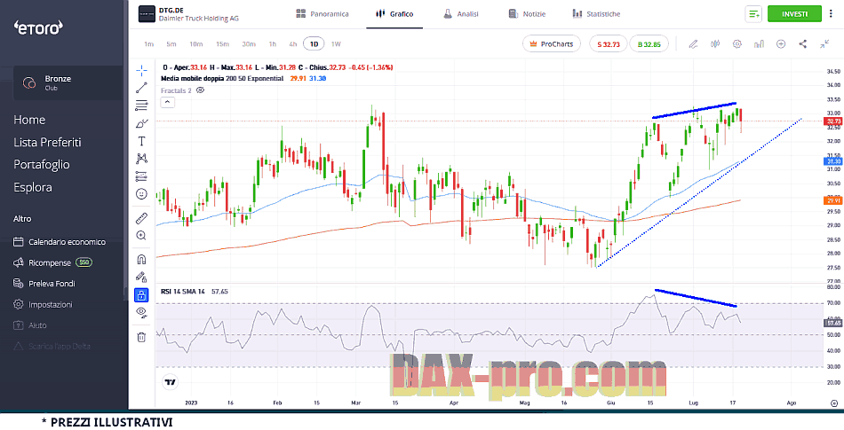Open the Notizie tab
The width and height of the screenshot is (844, 430).
[527, 14]
